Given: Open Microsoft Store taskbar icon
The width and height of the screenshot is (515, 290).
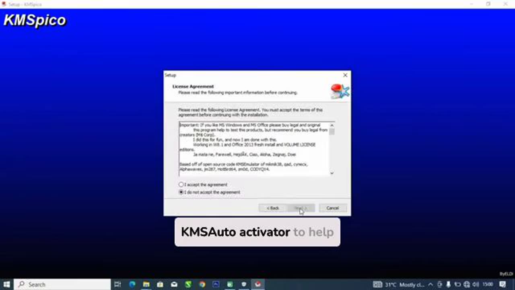Looking at the screenshot, I should 160,284.
